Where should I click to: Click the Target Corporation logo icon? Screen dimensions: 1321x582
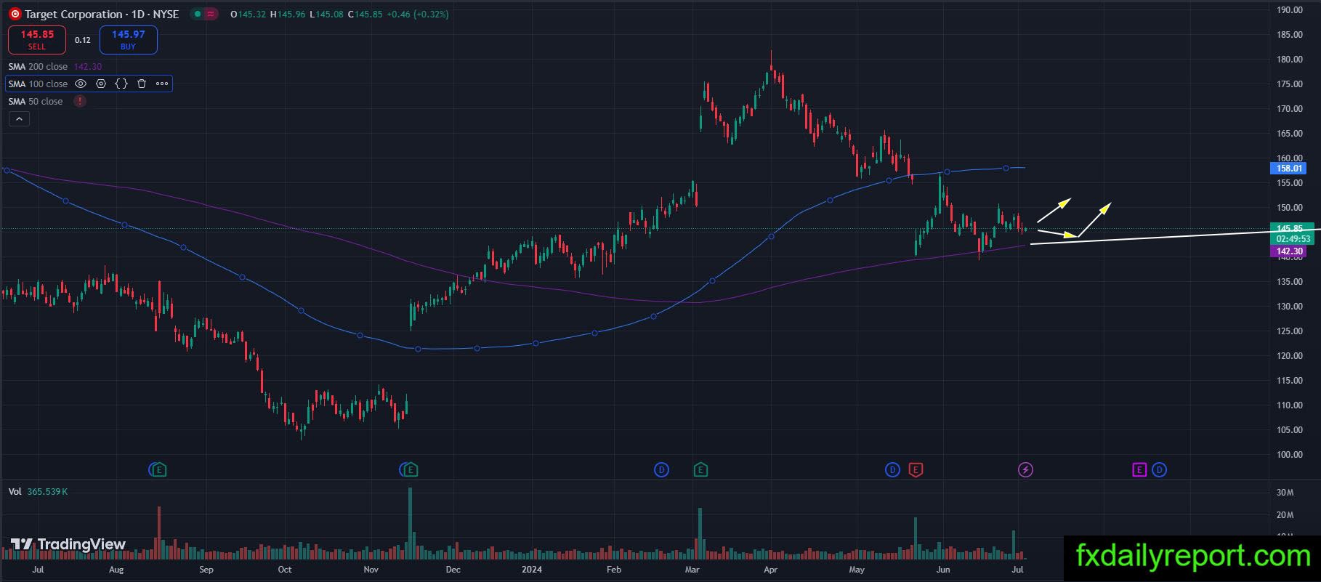[15, 14]
